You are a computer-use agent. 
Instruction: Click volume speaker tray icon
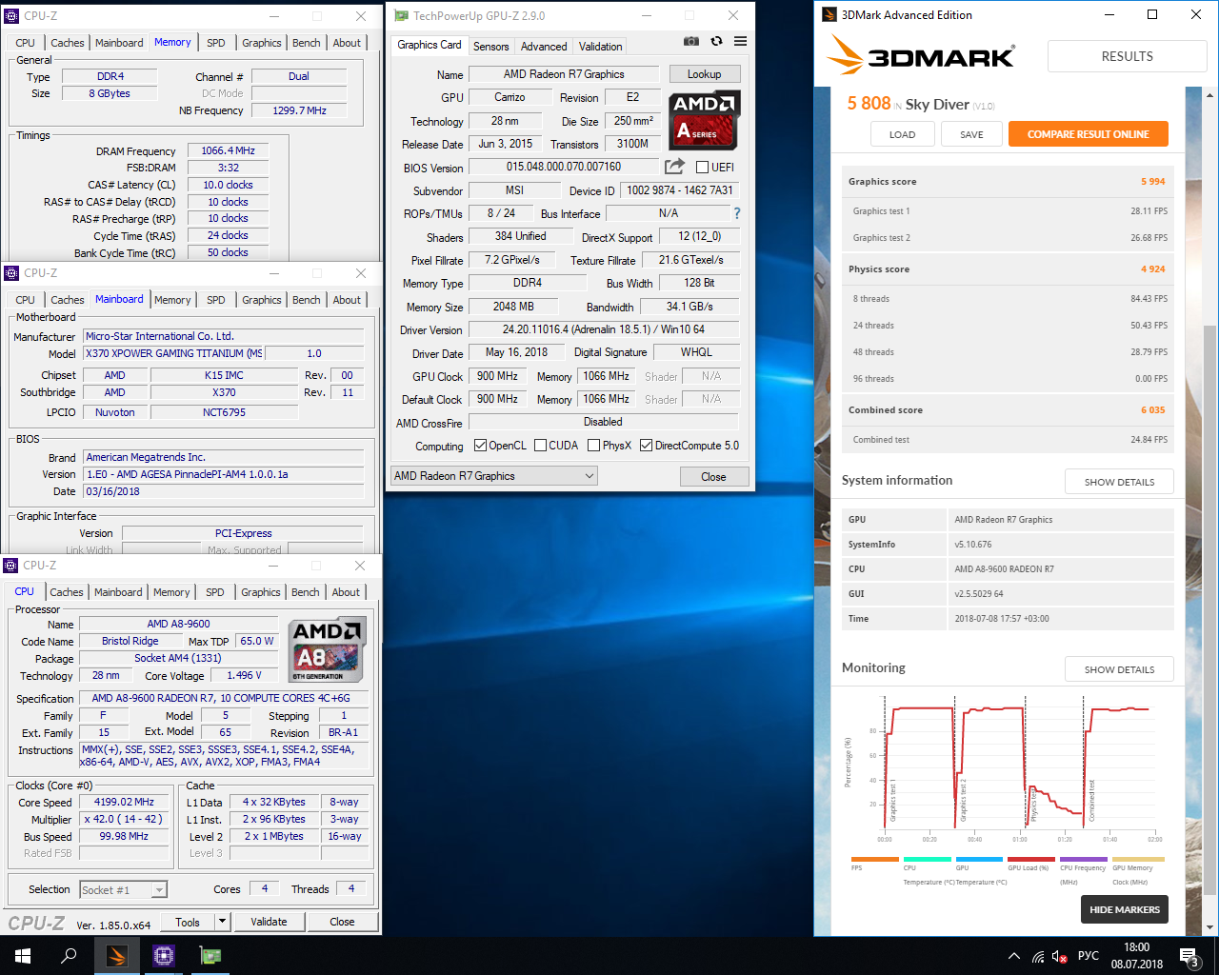tap(1060, 956)
